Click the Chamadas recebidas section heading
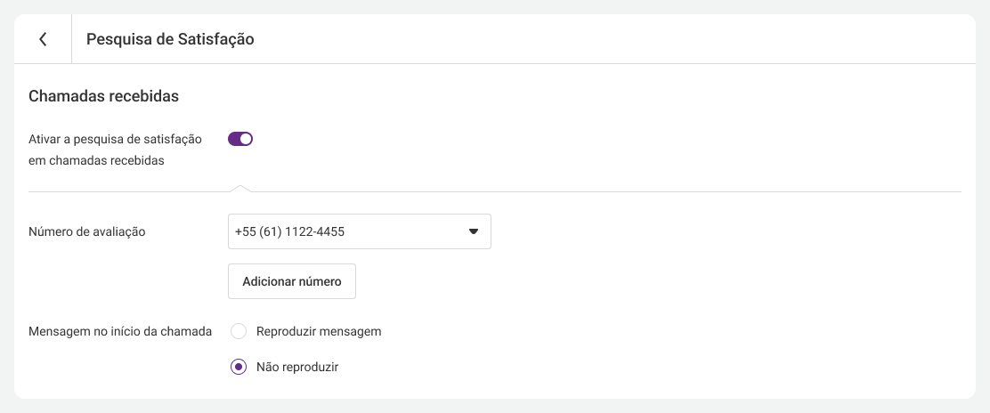This screenshot has height=413, width=990. click(103, 97)
